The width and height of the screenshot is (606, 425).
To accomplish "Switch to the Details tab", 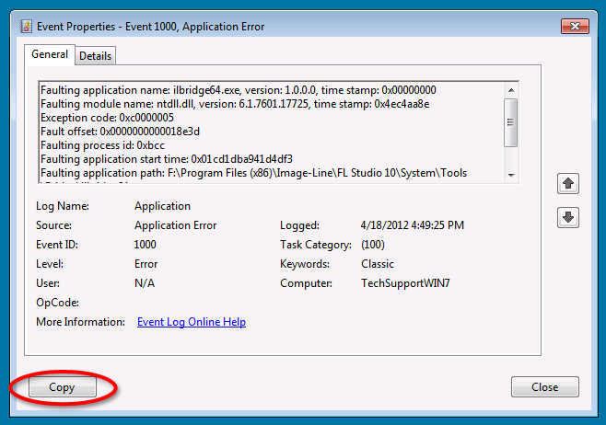I will (95, 56).
